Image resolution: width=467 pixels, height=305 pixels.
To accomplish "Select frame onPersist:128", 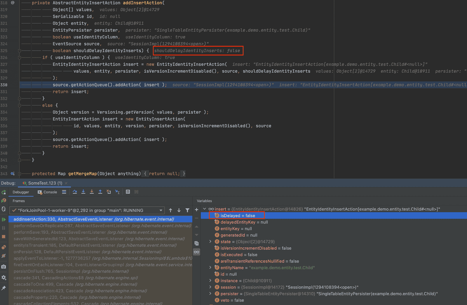I will click(x=100, y=252).
